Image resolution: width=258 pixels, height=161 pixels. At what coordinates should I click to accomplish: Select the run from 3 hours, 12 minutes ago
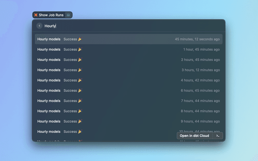pos(129,70)
